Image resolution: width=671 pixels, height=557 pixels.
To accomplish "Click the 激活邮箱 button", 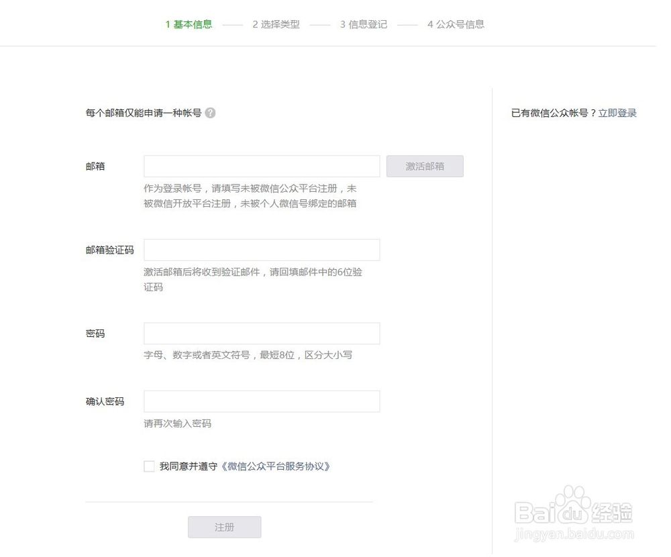I will (425, 166).
